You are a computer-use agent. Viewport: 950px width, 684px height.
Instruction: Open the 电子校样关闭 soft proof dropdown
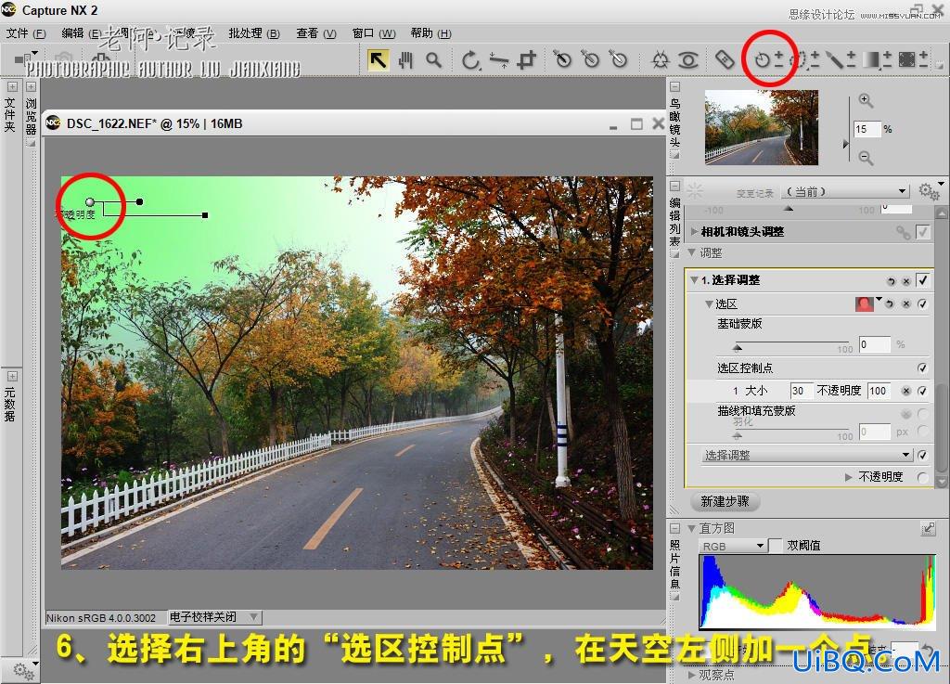(214, 617)
